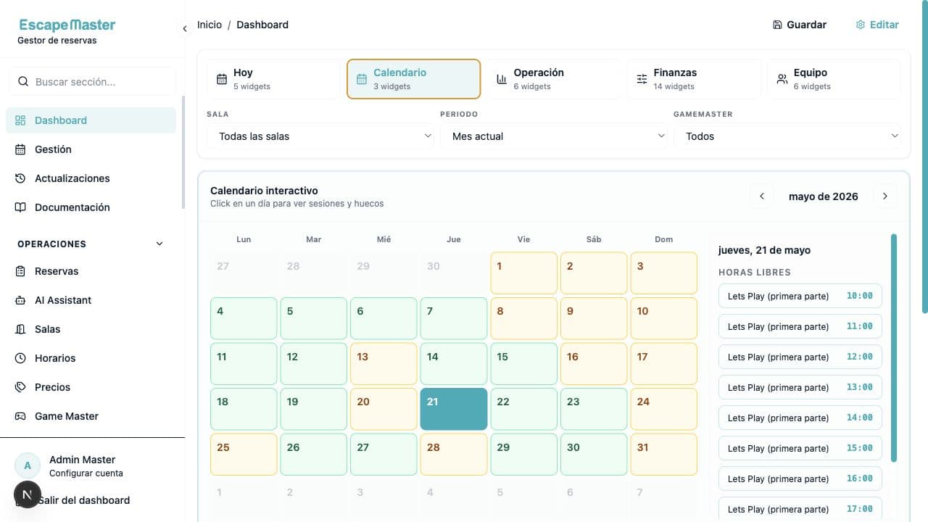Click the mayo de 2026 month label
The width and height of the screenshot is (928, 522).
point(824,196)
